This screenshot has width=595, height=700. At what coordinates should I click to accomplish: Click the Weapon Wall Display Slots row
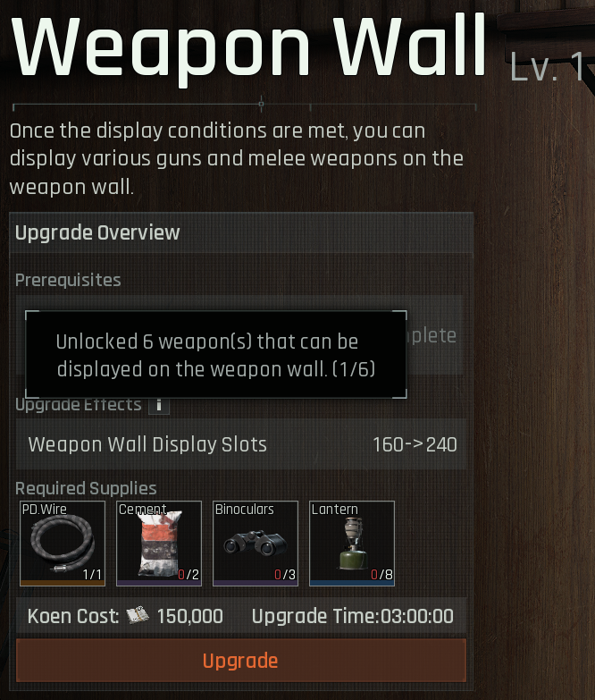click(x=241, y=444)
